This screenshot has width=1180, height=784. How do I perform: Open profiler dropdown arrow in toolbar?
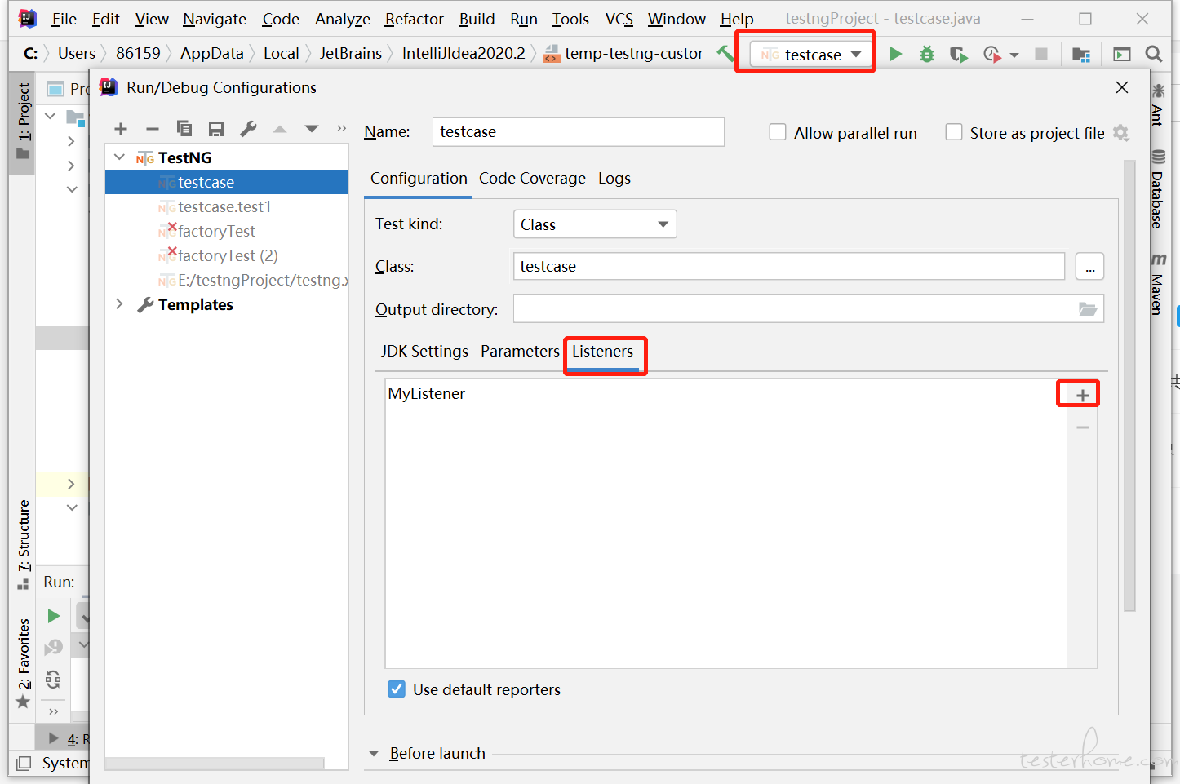(x=1014, y=55)
